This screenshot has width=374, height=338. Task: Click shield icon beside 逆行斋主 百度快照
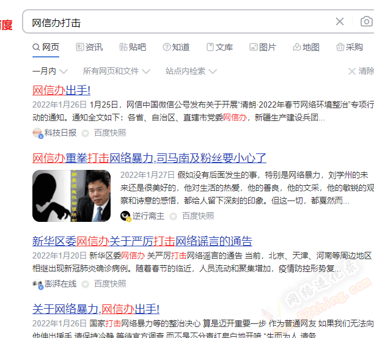coord(173,216)
